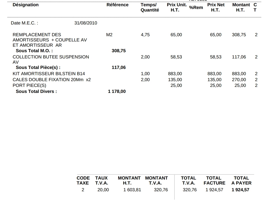Image resolution: width=270 pixels, height=200 pixels.
Task: Select Montant H.T. "117,06" on COLLECTION BUTEE row
Action: (239, 57)
